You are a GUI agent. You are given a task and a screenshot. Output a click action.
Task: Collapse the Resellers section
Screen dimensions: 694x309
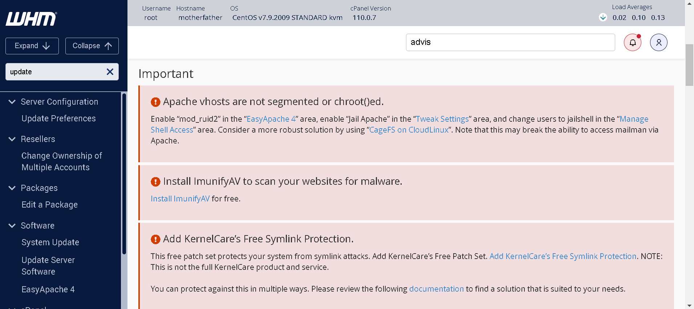click(12, 139)
